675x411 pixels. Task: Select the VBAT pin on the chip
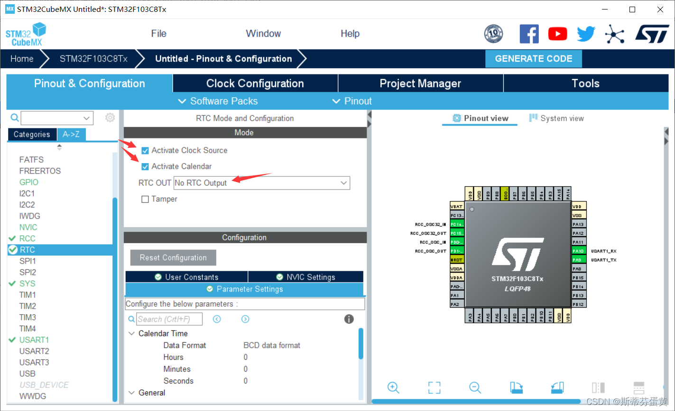point(457,206)
